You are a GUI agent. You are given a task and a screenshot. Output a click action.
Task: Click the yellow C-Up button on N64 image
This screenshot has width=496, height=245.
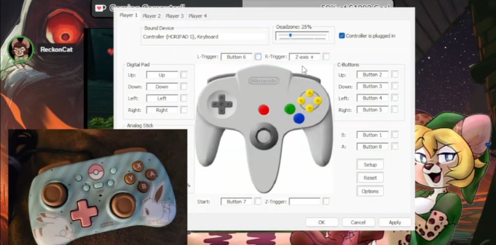(310, 92)
